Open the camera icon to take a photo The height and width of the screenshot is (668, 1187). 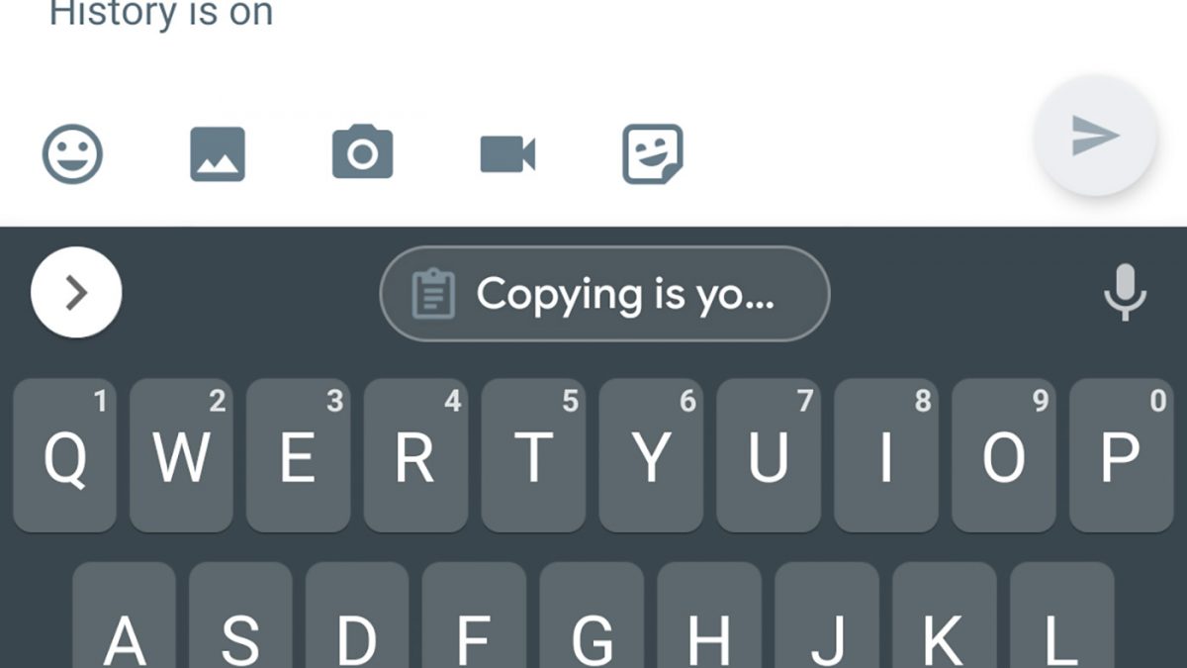tap(362, 152)
